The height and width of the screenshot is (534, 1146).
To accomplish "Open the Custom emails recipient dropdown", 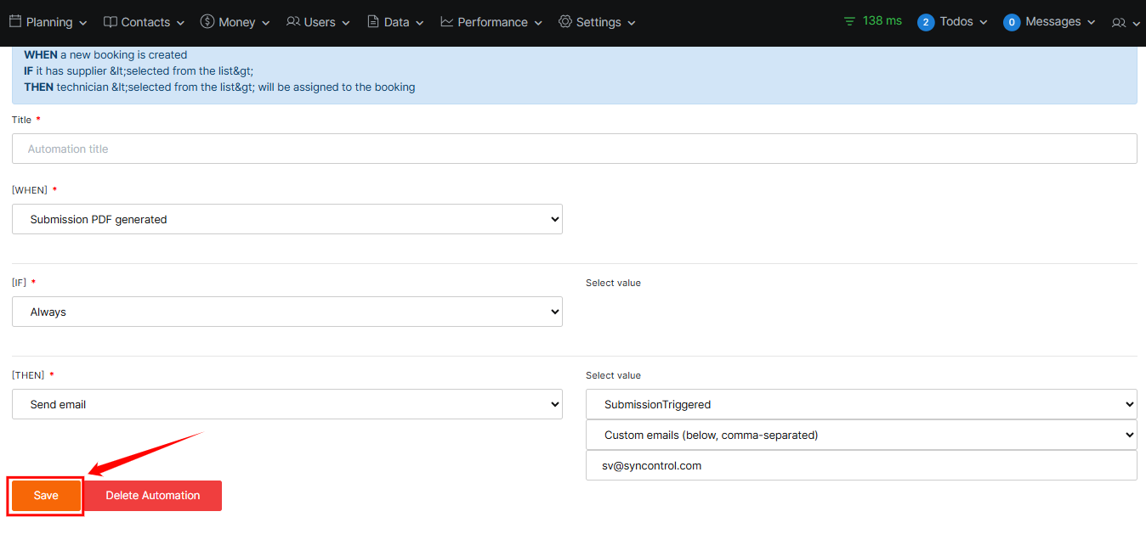I will coord(861,435).
